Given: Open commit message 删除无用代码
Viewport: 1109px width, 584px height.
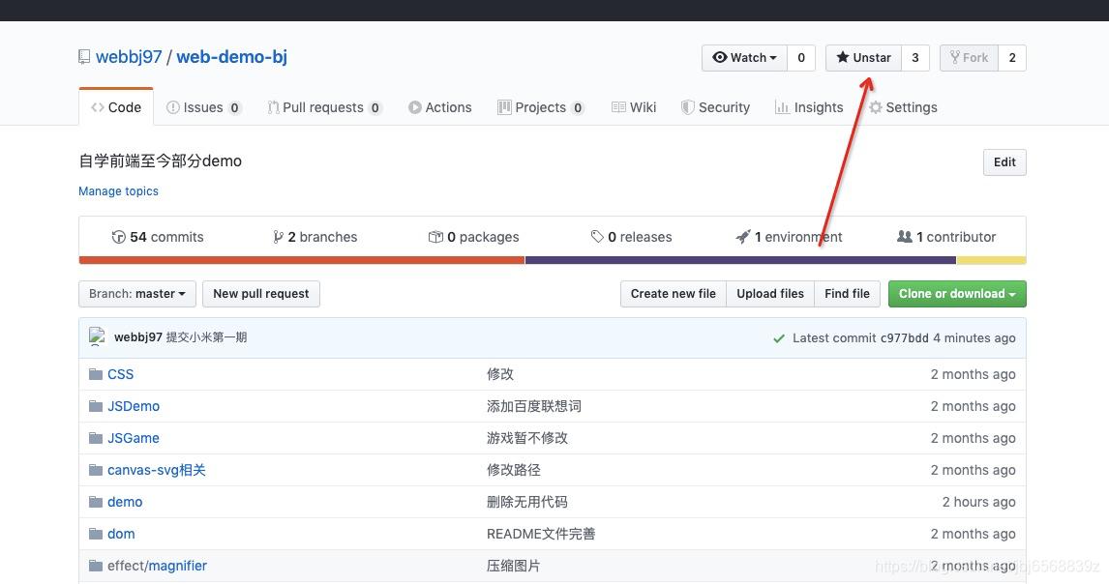Looking at the screenshot, I should (x=526, y=501).
